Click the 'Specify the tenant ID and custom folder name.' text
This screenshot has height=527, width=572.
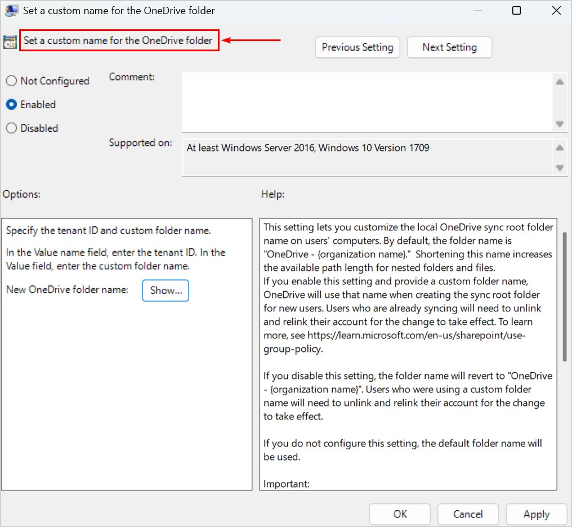coord(108,230)
